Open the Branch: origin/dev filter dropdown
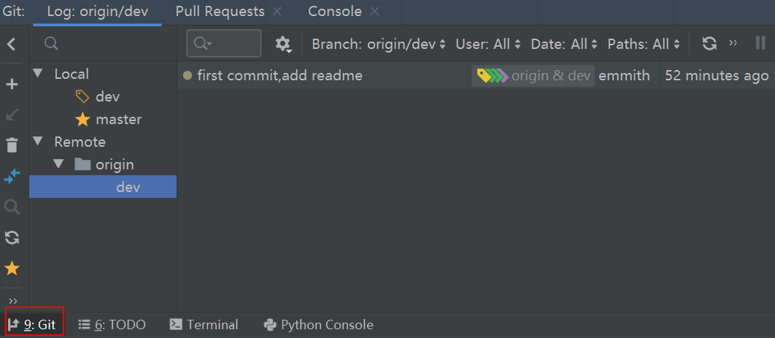 click(x=378, y=44)
